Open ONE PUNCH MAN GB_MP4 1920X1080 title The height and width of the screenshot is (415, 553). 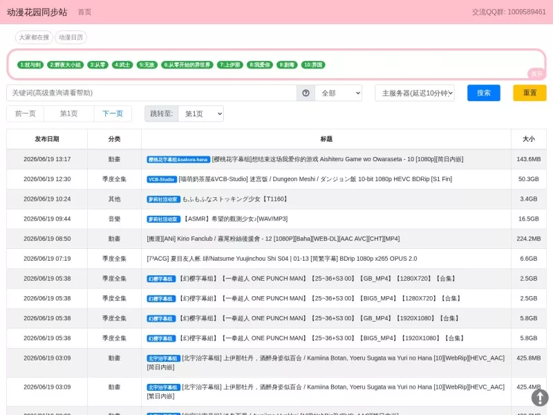319,318
